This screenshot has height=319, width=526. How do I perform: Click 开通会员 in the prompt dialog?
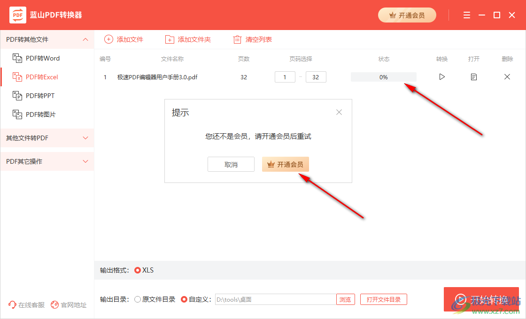pyautogui.click(x=286, y=164)
